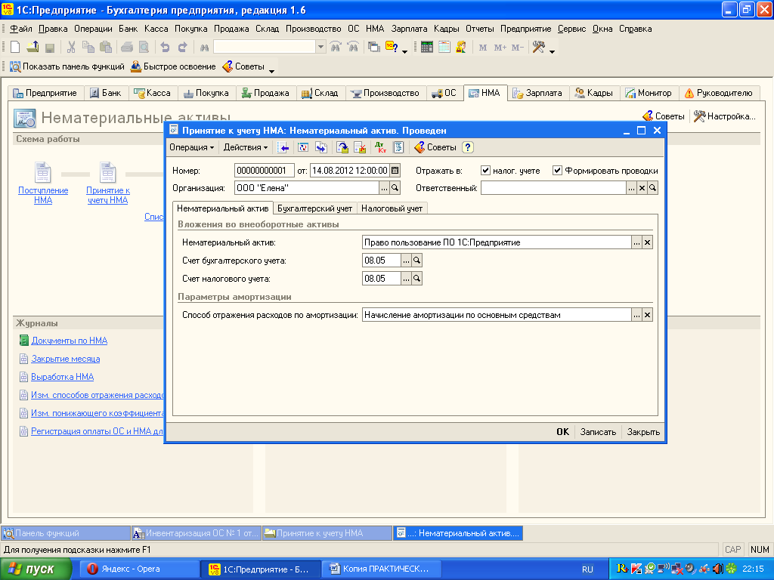Viewport: 774px width, 580px height.
Task: Click the Номер input field
Action: [x=264, y=171]
